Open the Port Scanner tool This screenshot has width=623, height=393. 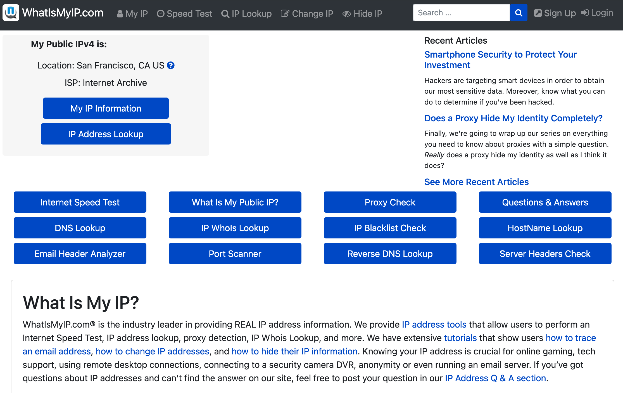(235, 254)
